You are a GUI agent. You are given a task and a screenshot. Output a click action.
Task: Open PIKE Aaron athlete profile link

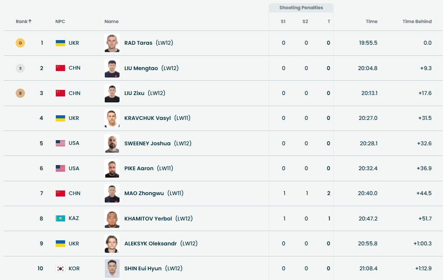[x=138, y=168]
